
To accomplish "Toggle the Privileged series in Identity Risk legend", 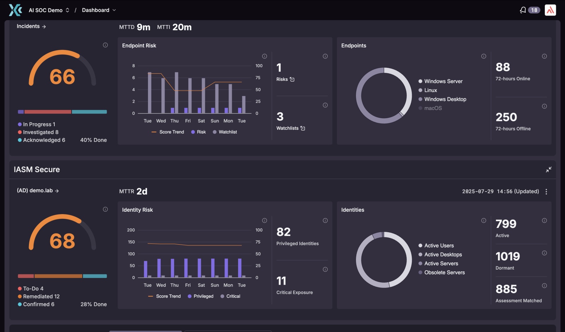I will [x=201, y=296].
